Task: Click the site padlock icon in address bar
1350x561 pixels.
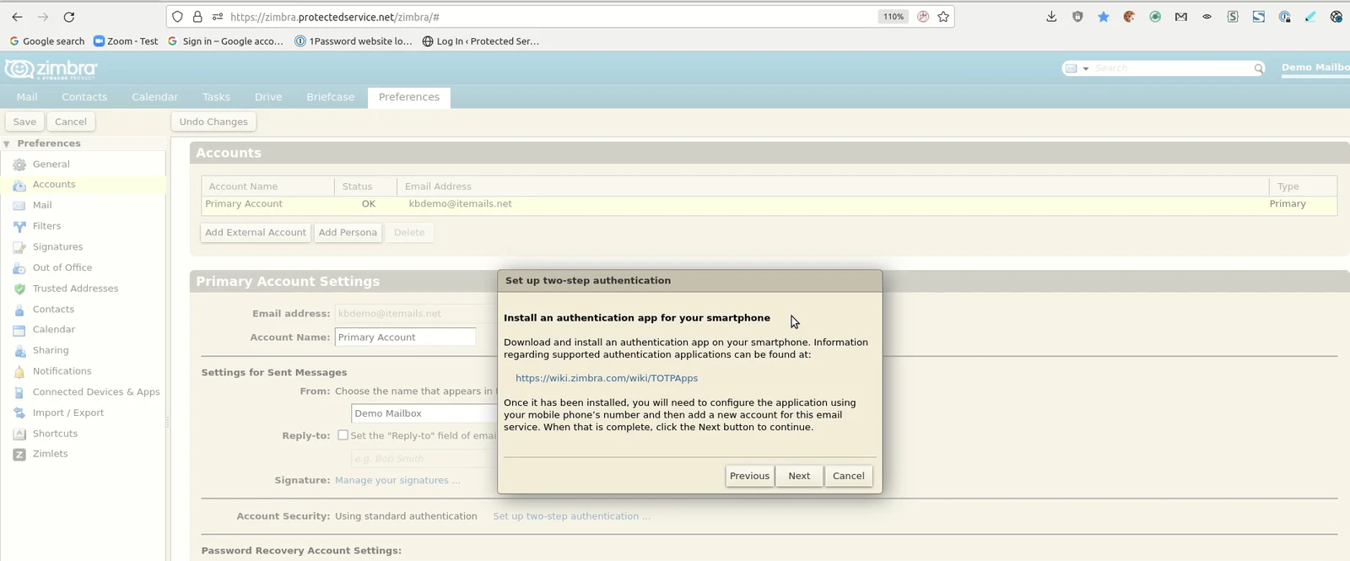Action: pos(197,17)
